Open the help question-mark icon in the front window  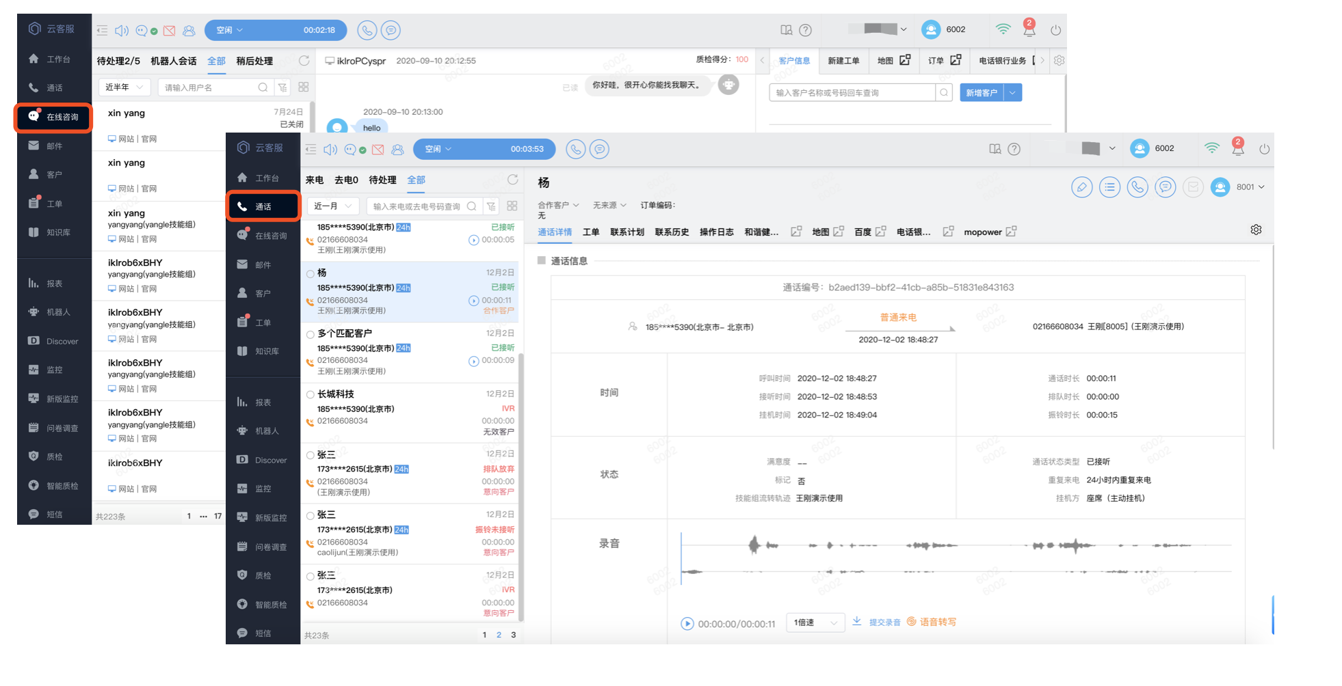[x=1014, y=149]
